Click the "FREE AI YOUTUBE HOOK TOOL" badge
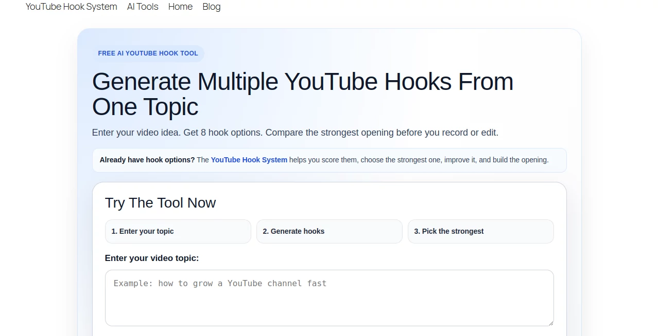 148,53
